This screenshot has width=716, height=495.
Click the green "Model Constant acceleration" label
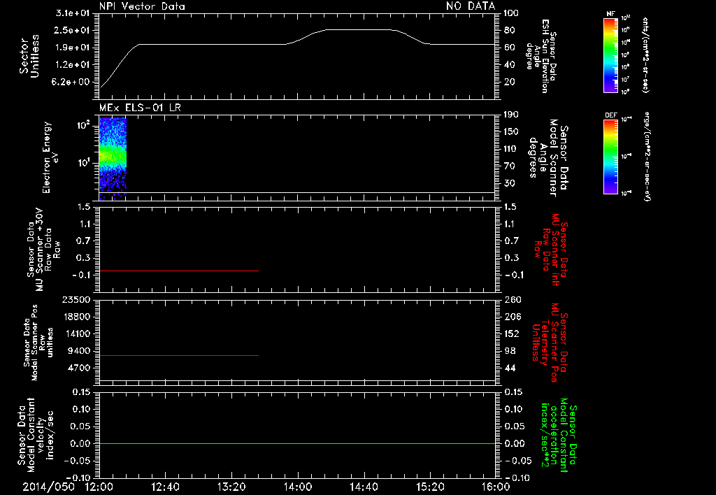click(x=558, y=436)
